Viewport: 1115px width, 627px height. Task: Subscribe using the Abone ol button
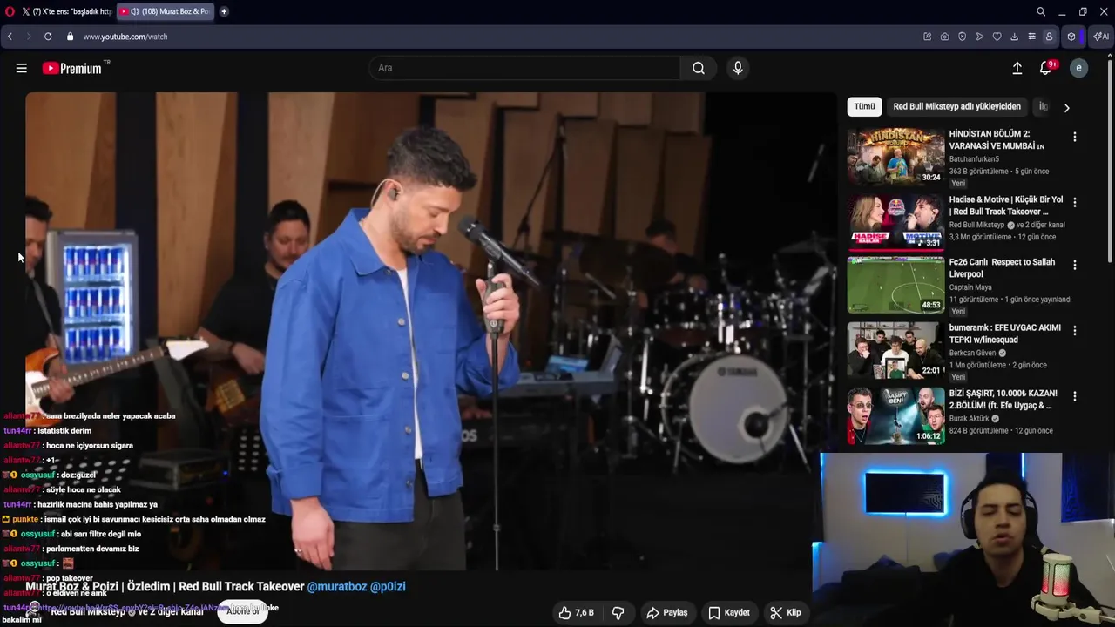(x=243, y=611)
